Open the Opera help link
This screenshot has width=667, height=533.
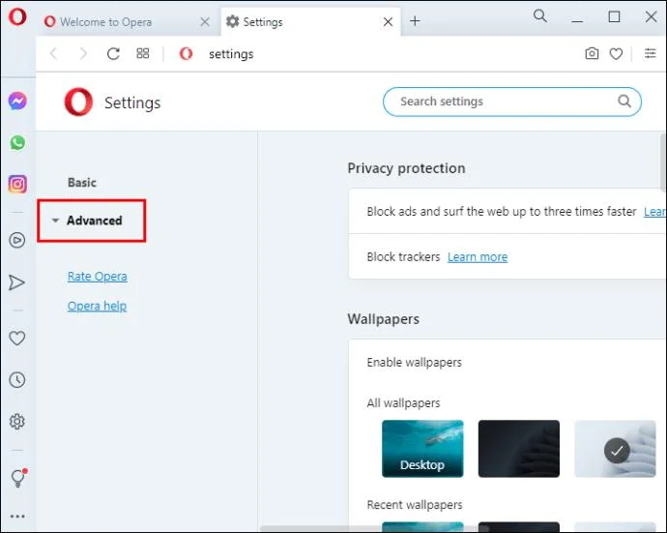point(97,306)
